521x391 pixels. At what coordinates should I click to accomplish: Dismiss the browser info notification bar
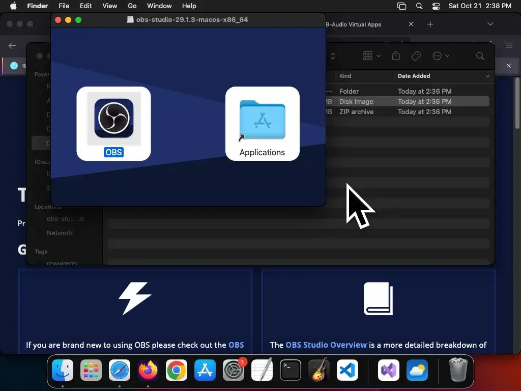(x=508, y=66)
